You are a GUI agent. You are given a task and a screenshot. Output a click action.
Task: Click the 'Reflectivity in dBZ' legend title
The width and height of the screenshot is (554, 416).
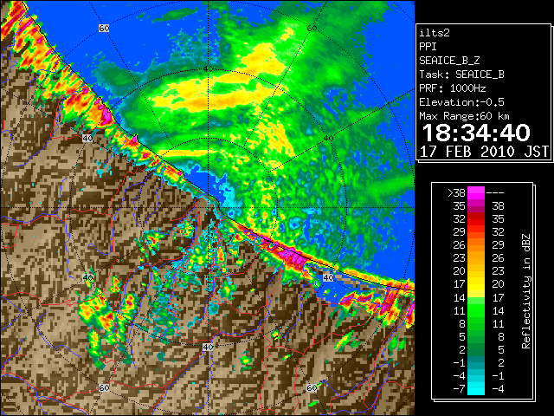tap(526, 291)
